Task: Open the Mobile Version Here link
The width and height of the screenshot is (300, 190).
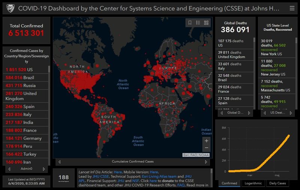Action: point(154,172)
